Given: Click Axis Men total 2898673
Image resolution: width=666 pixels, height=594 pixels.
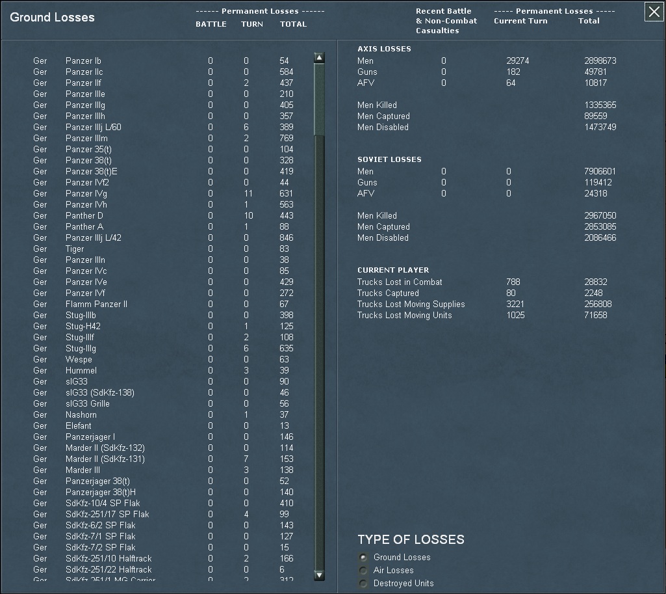Looking at the screenshot, I should 600,61.
